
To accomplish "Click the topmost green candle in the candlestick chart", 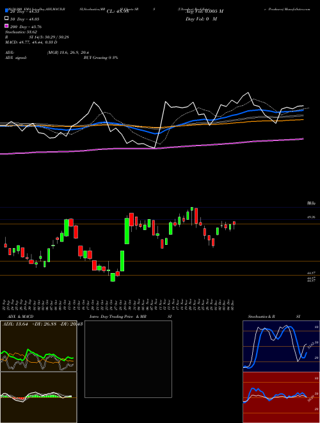I will tap(192, 209).
